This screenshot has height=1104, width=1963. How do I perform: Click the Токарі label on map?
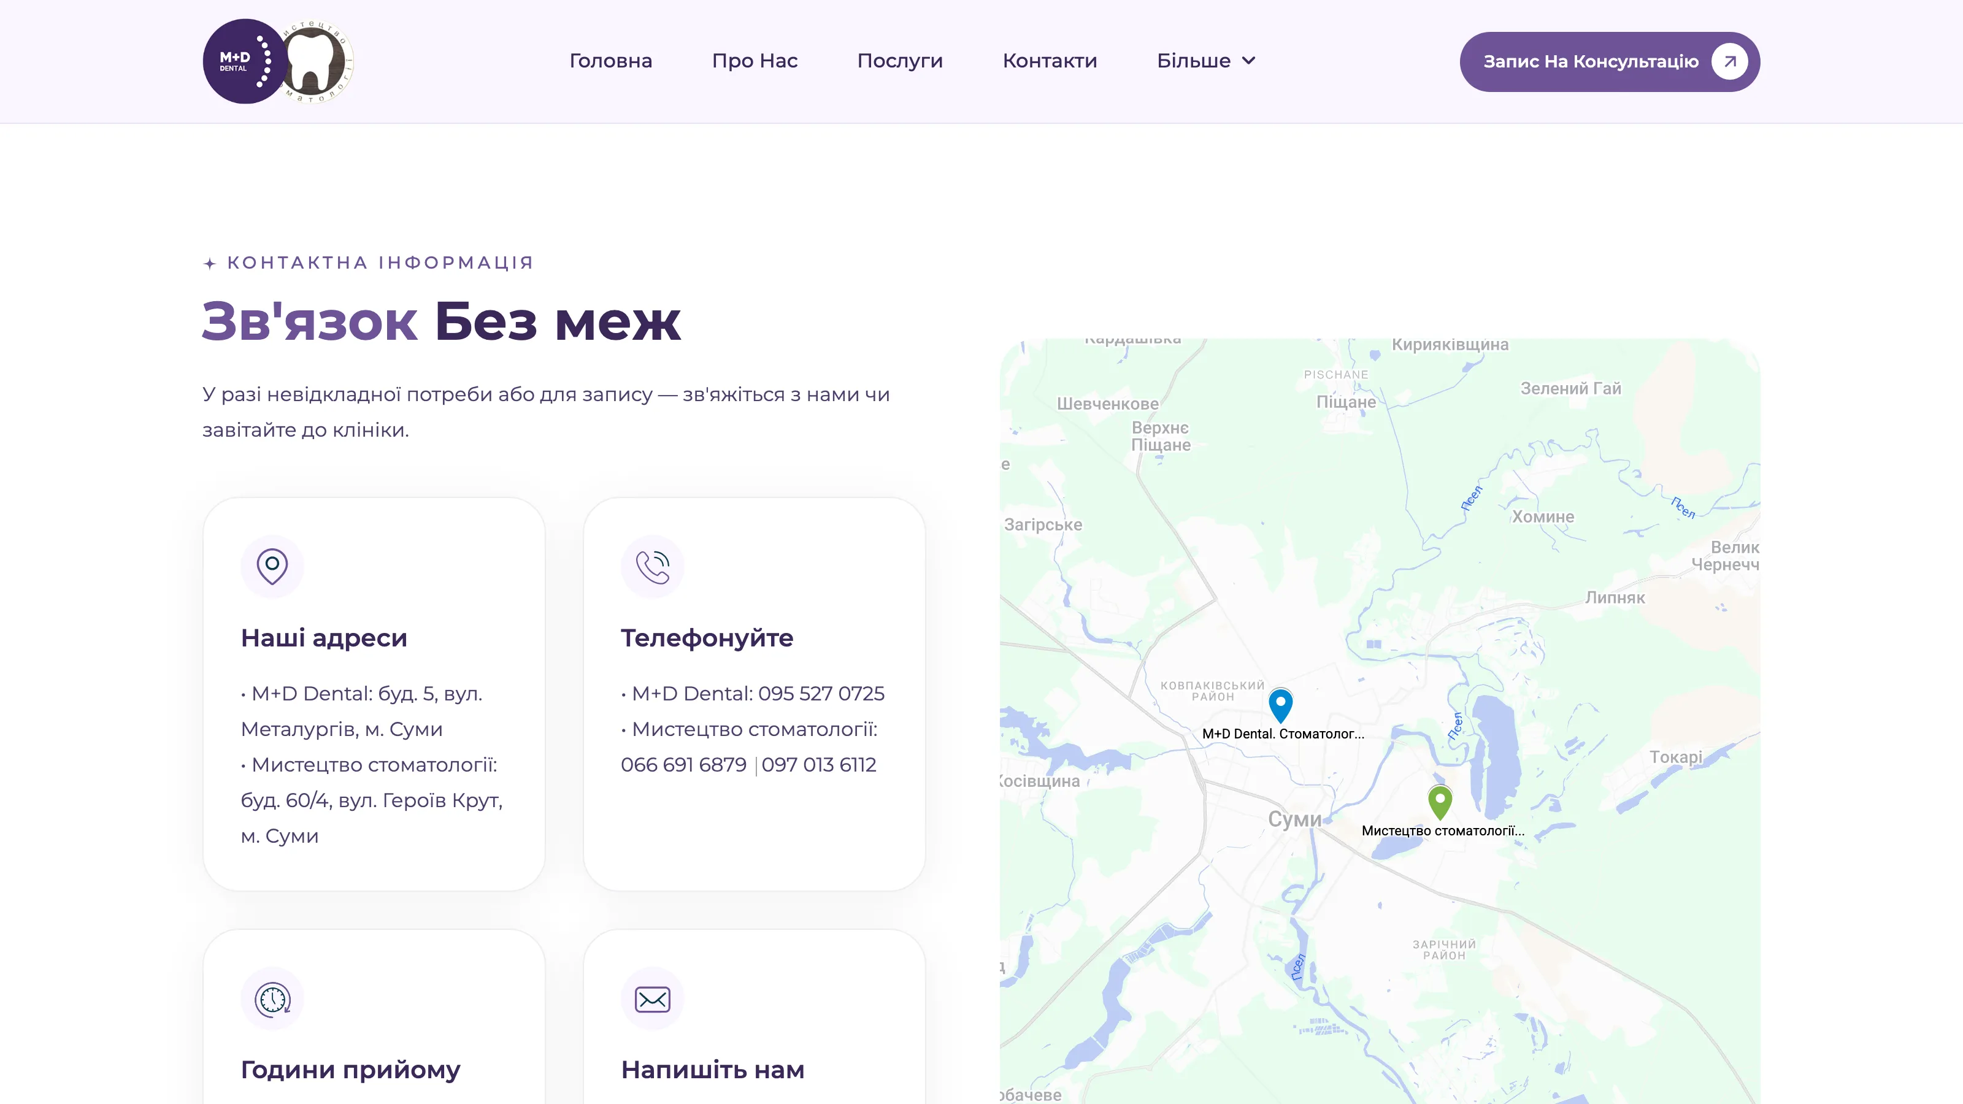tap(1676, 757)
